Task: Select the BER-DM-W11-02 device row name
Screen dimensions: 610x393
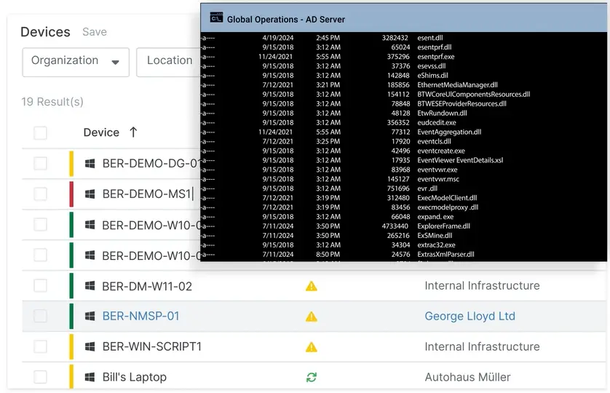Action: pos(147,287)
